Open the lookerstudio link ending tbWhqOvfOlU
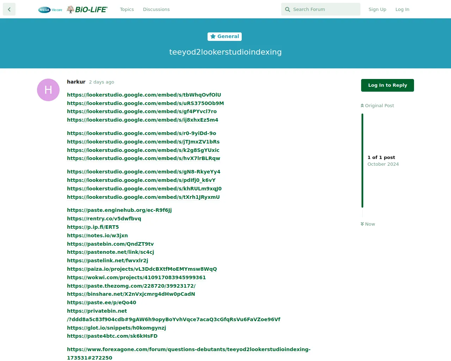This screenshot has width=451, height=361. click(x=144, y=95)
